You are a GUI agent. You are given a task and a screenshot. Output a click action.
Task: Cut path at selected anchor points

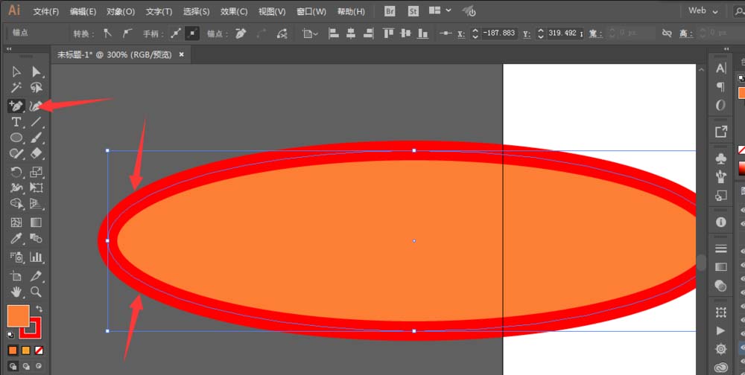pos(282,33)
